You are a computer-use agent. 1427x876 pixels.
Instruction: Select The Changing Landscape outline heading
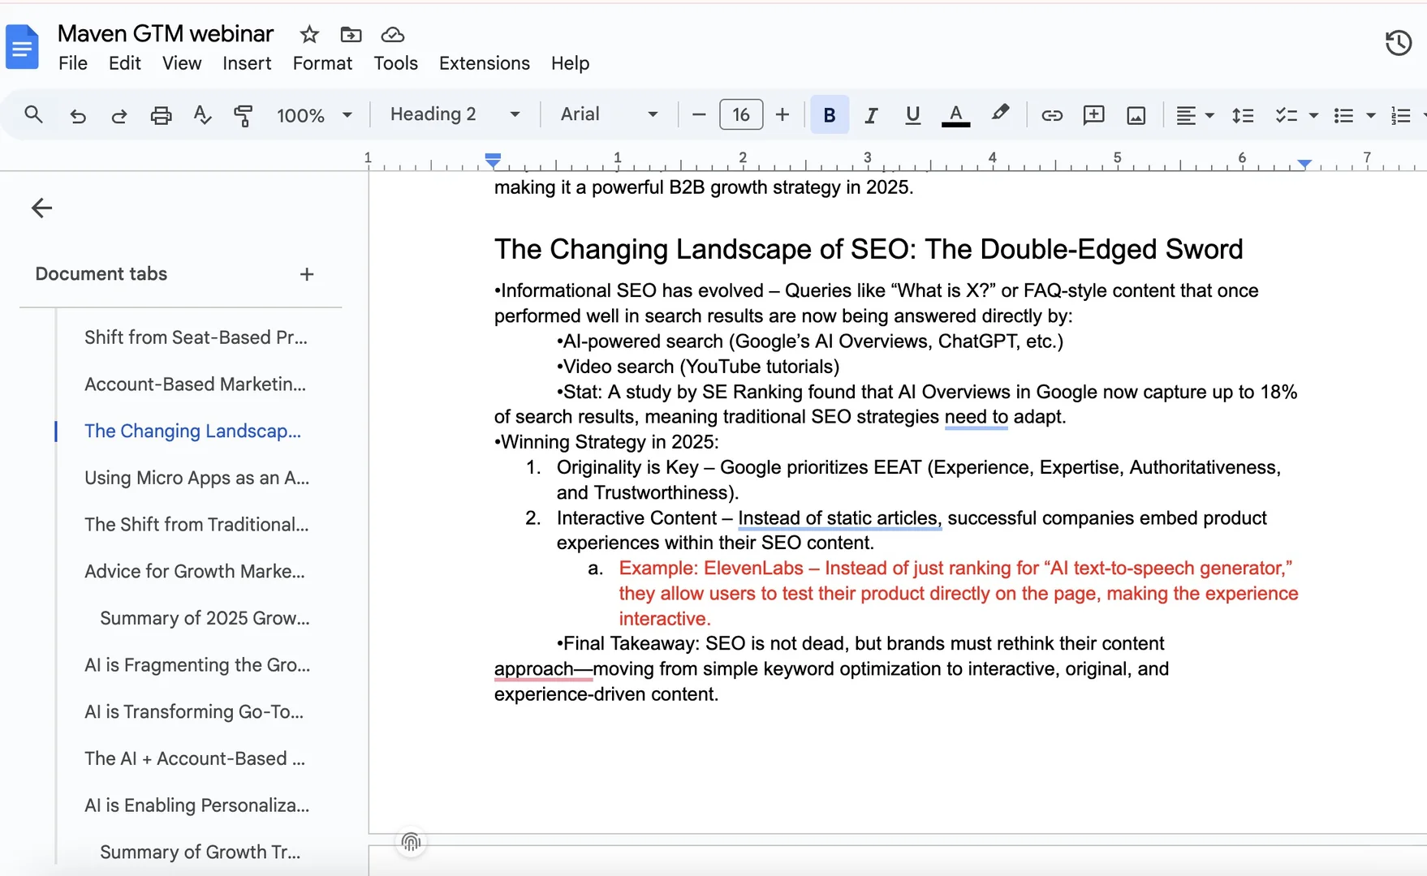coord(193,432)
